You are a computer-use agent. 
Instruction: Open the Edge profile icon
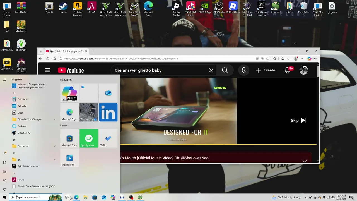[x=296, y=59]
